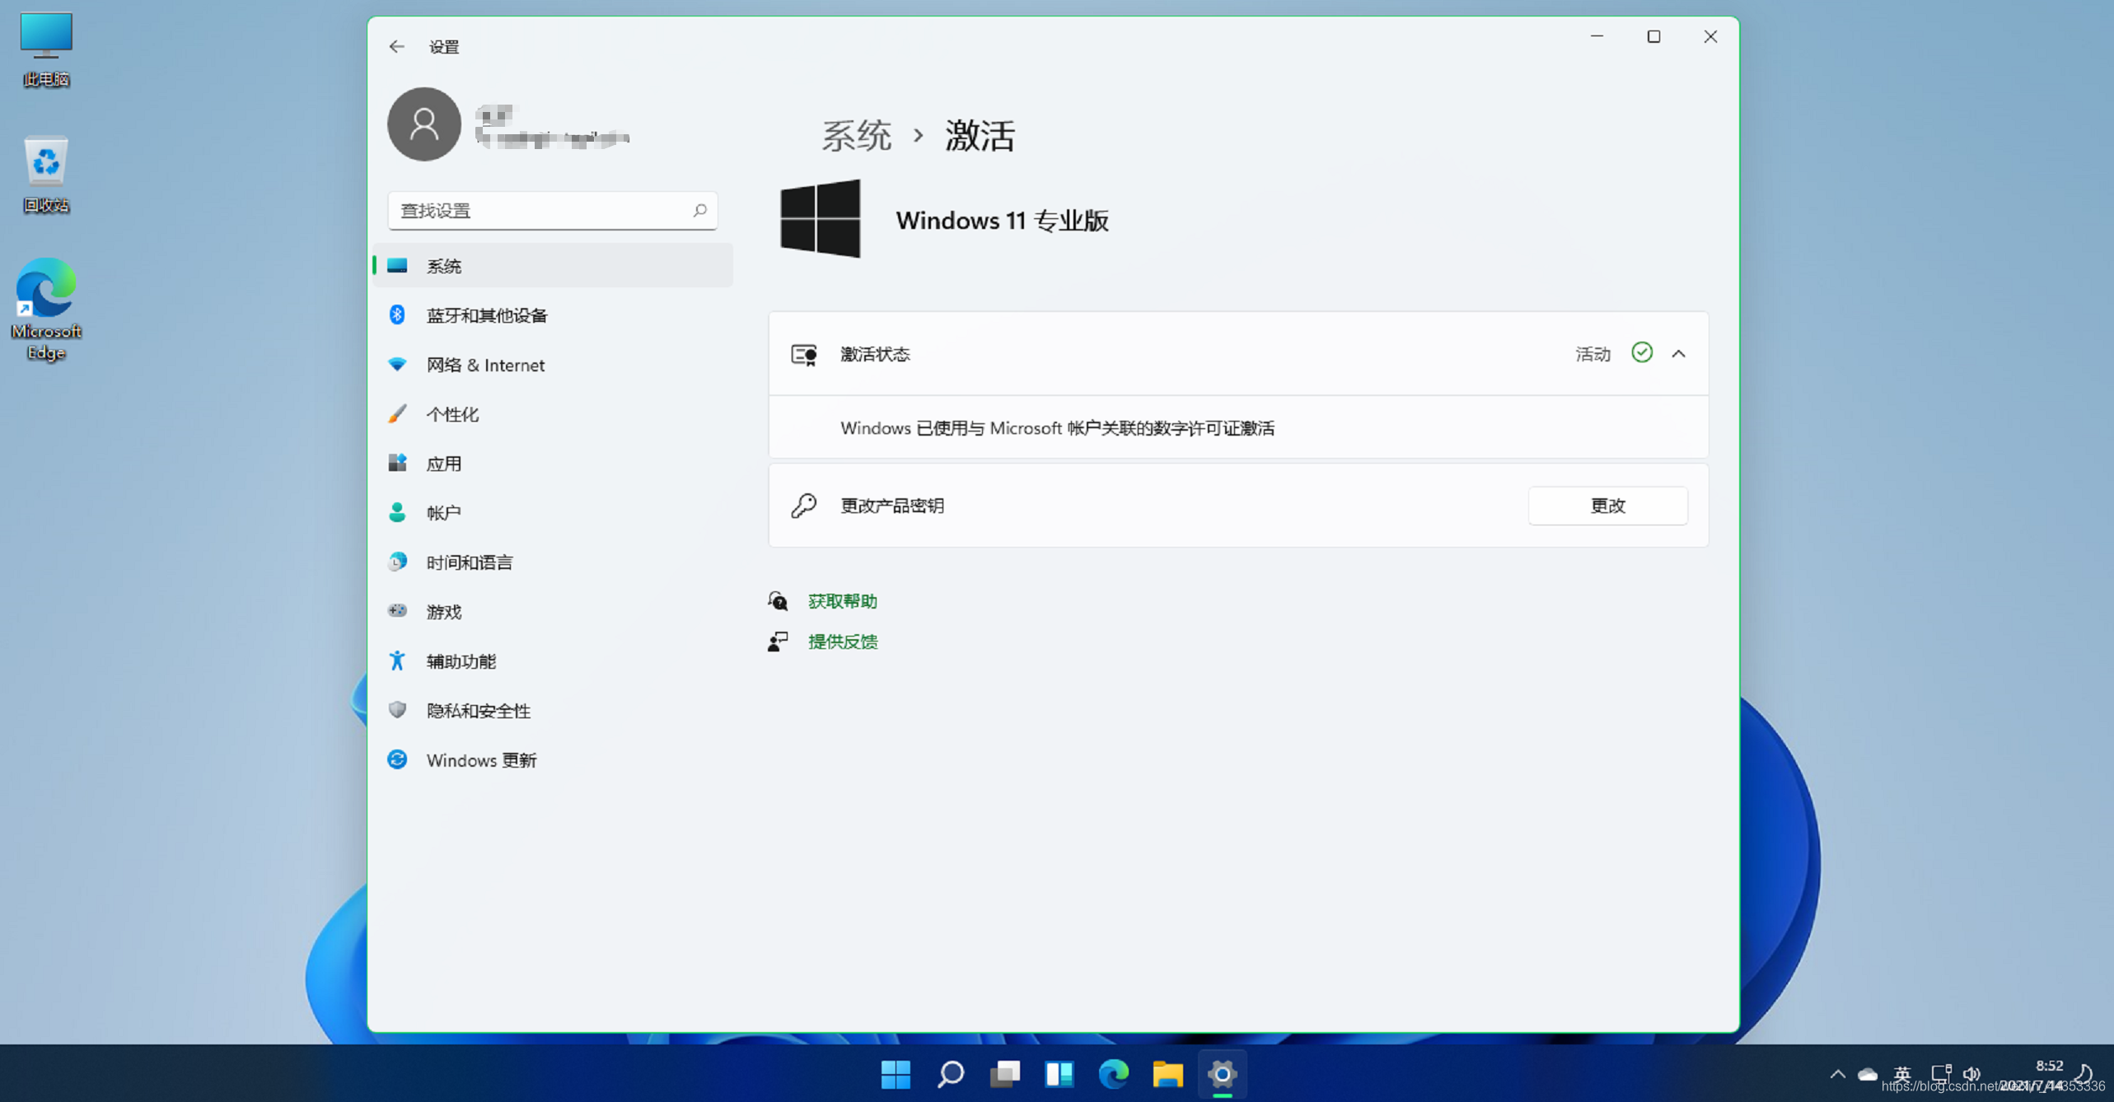This screenshot has width=2114, height=1102.
Task: Open the Get help link
Action: click(842, 601)
